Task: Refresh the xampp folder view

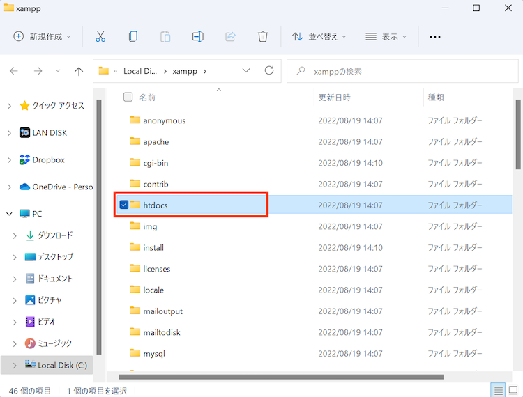Action: tap(269, 70)
